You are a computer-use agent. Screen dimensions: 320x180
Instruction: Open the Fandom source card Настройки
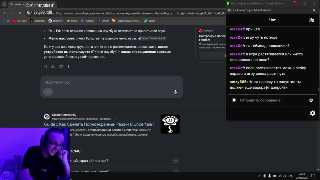click(x=212, y=38)
